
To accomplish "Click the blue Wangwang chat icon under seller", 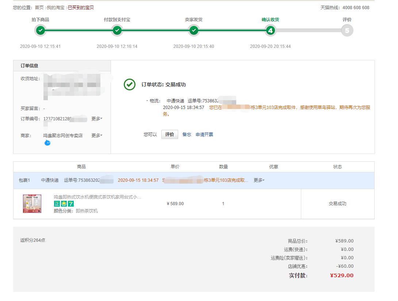I will (47, 143).
